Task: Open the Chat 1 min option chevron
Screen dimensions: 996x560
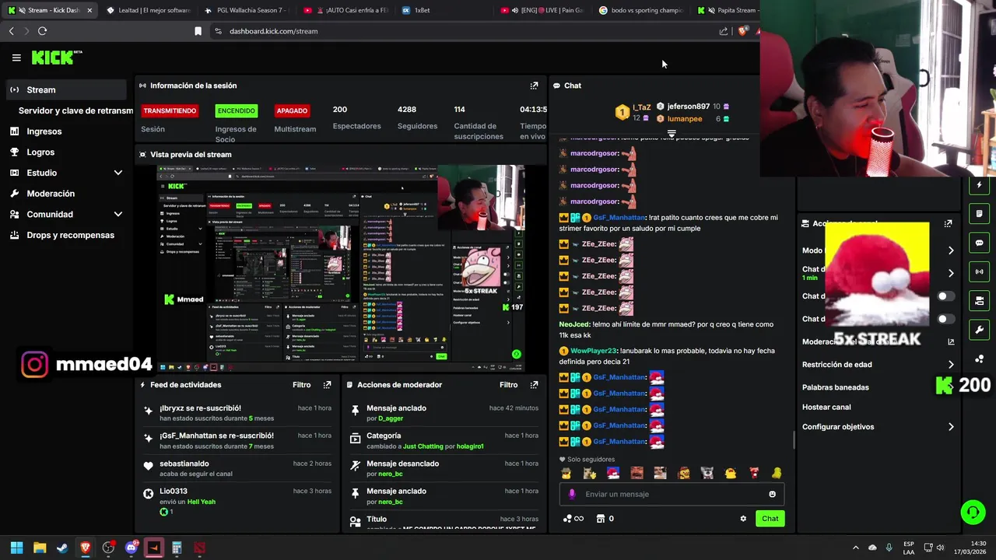Action: click(951, 273)
